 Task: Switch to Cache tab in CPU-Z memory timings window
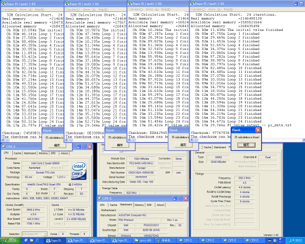[x=207, y=147]
